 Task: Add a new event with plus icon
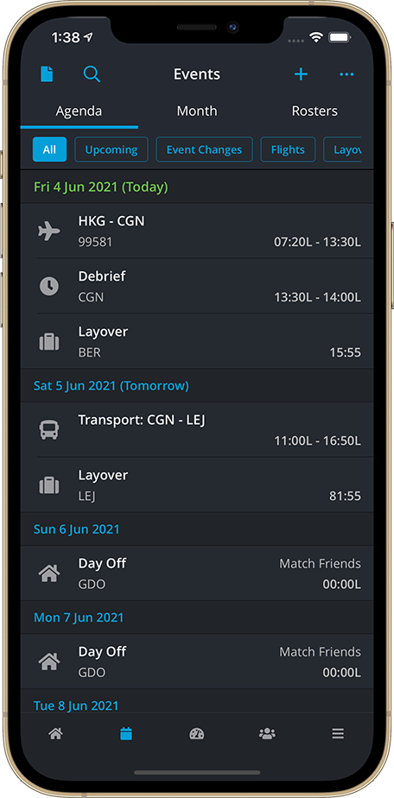[301, 74]
